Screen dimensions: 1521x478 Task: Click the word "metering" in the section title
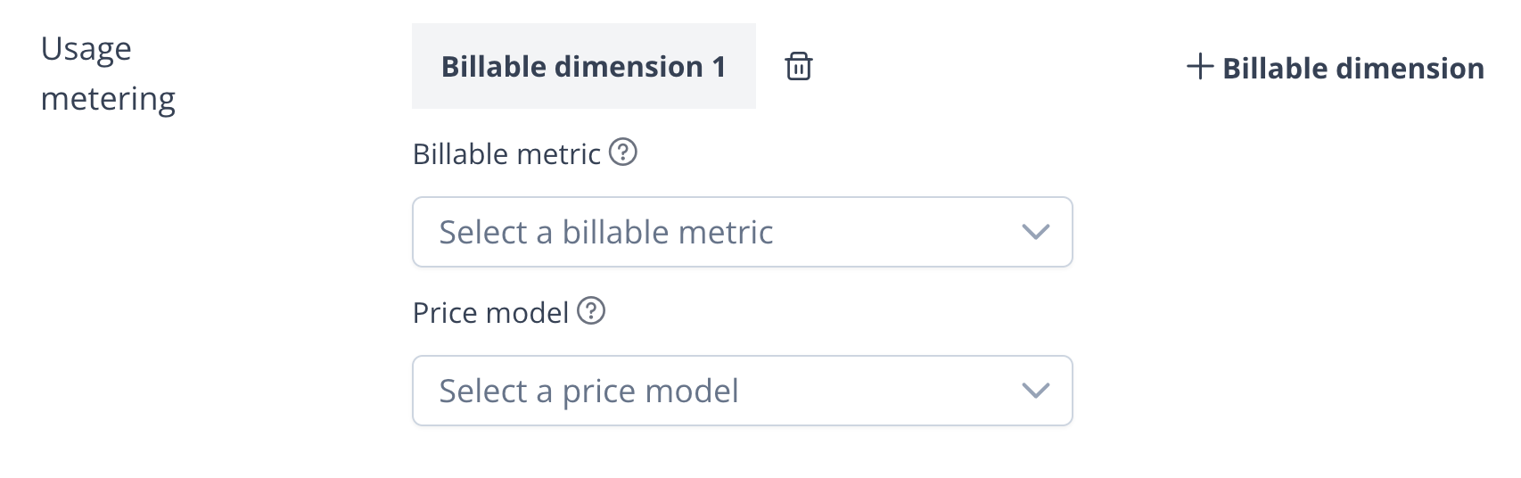(108, 98)
